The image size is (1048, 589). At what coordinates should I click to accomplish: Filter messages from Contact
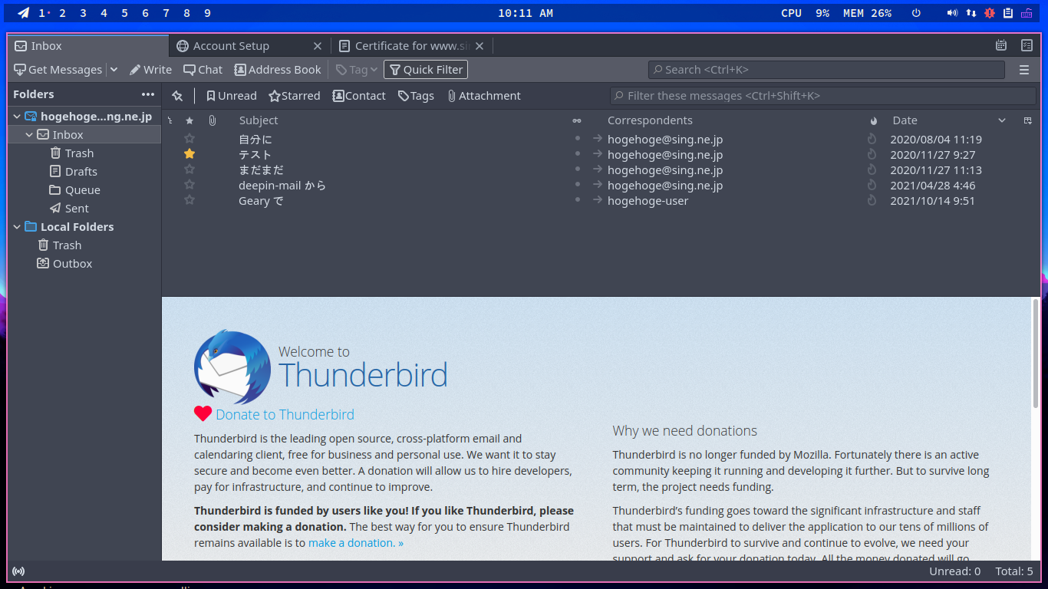(x=359, y=96)
